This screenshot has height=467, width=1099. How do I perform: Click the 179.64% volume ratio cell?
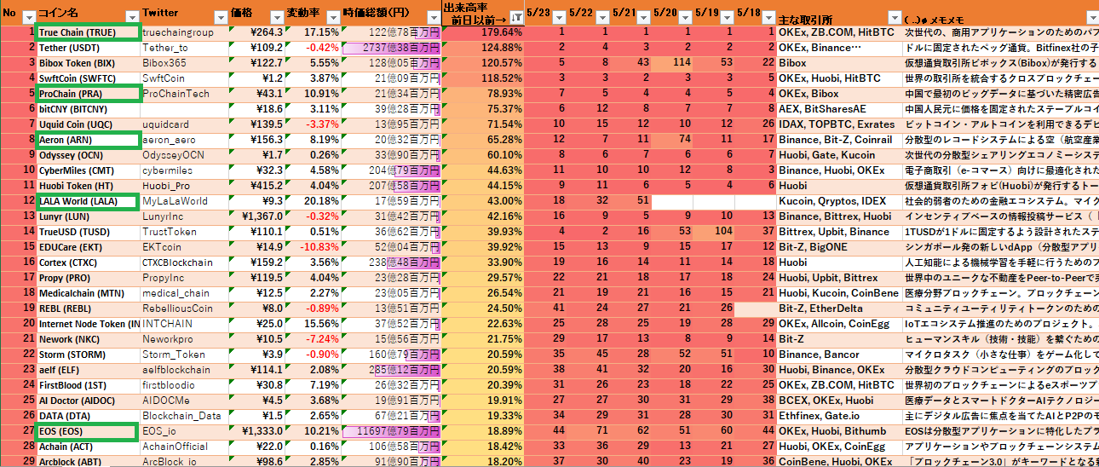(481, 32)
